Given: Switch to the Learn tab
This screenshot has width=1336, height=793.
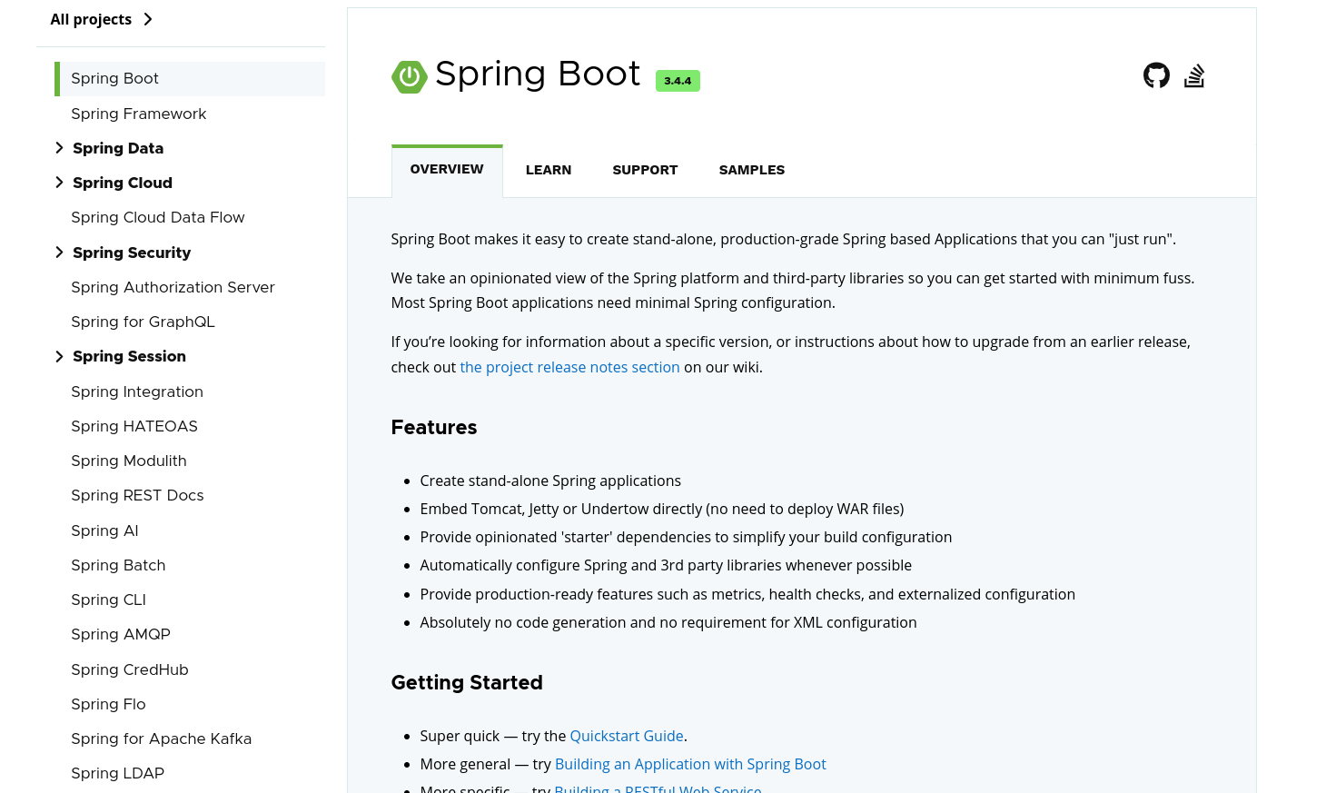Looking at the screenshot, I should 549,170.
